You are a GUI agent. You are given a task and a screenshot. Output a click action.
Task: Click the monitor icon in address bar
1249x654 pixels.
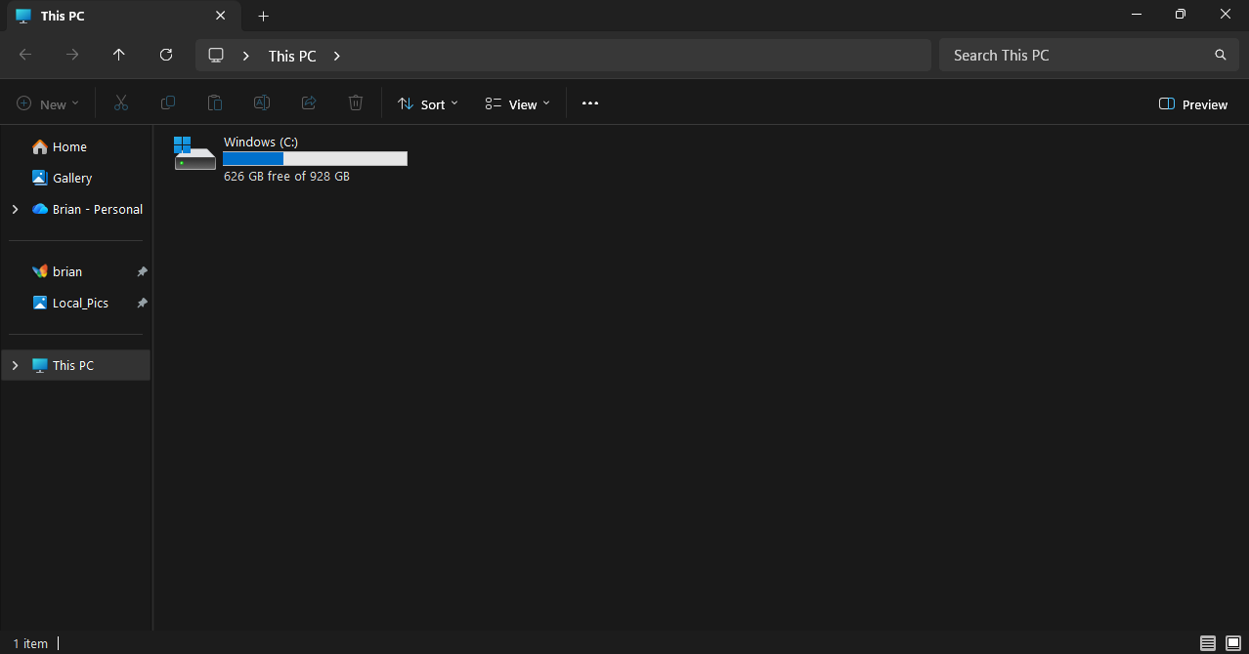[217, 56]
